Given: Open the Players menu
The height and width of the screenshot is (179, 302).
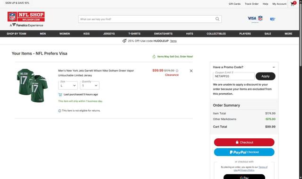Looking at the screenshot, I should click(x=245, y=34).
